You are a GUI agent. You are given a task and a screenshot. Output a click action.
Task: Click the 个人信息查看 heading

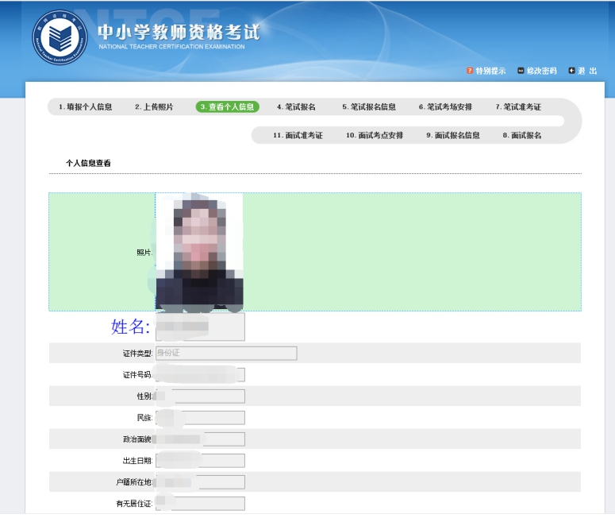click(88, 164)
